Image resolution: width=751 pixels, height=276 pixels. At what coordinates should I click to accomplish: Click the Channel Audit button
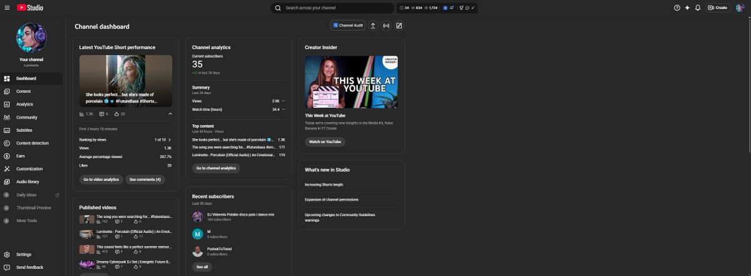pos(348,26)
